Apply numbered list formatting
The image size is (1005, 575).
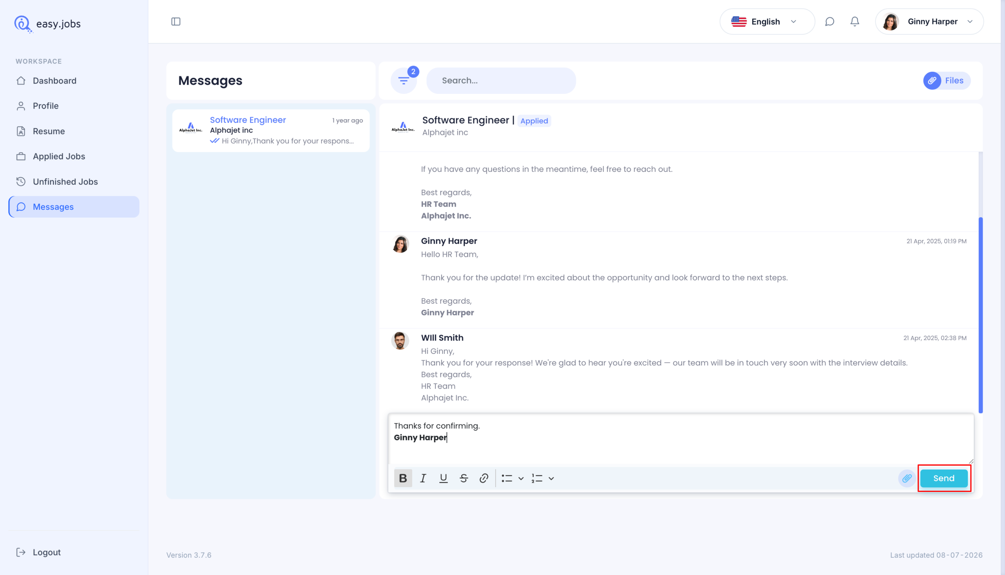click(537, 478)
